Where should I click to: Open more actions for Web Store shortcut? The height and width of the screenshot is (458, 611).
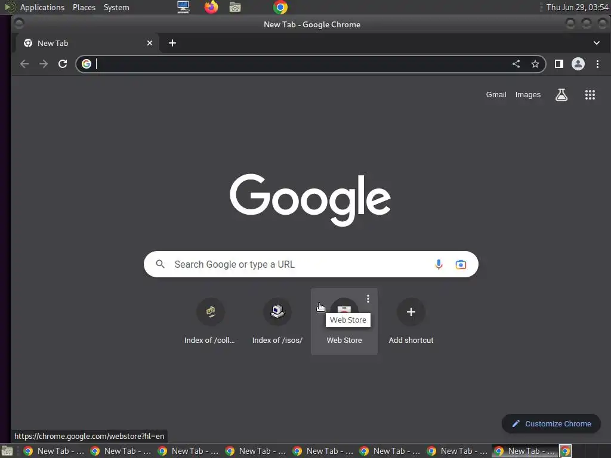point(368,299)
